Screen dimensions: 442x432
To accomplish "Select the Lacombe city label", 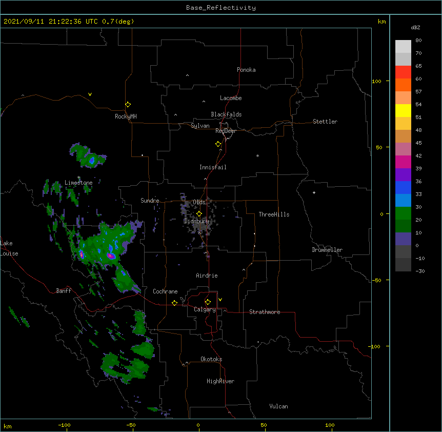I will pyautogui.click(x=231, y=98).
